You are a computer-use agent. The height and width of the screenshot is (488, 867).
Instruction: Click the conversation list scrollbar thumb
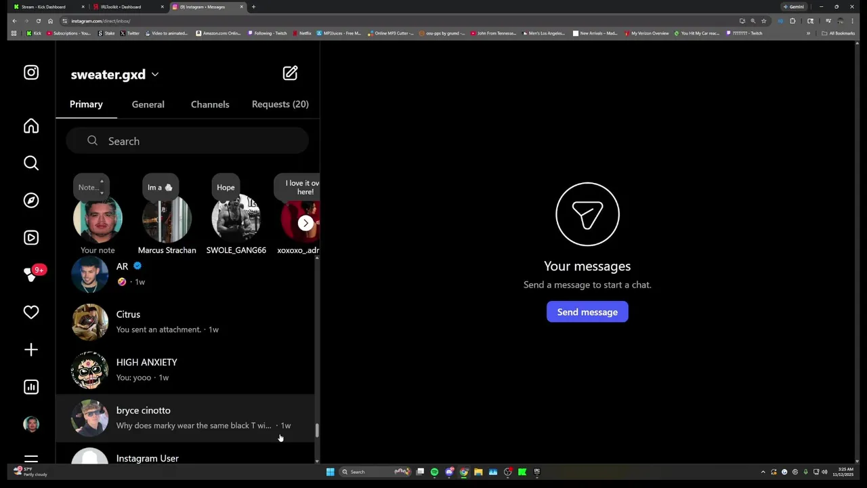317,430
